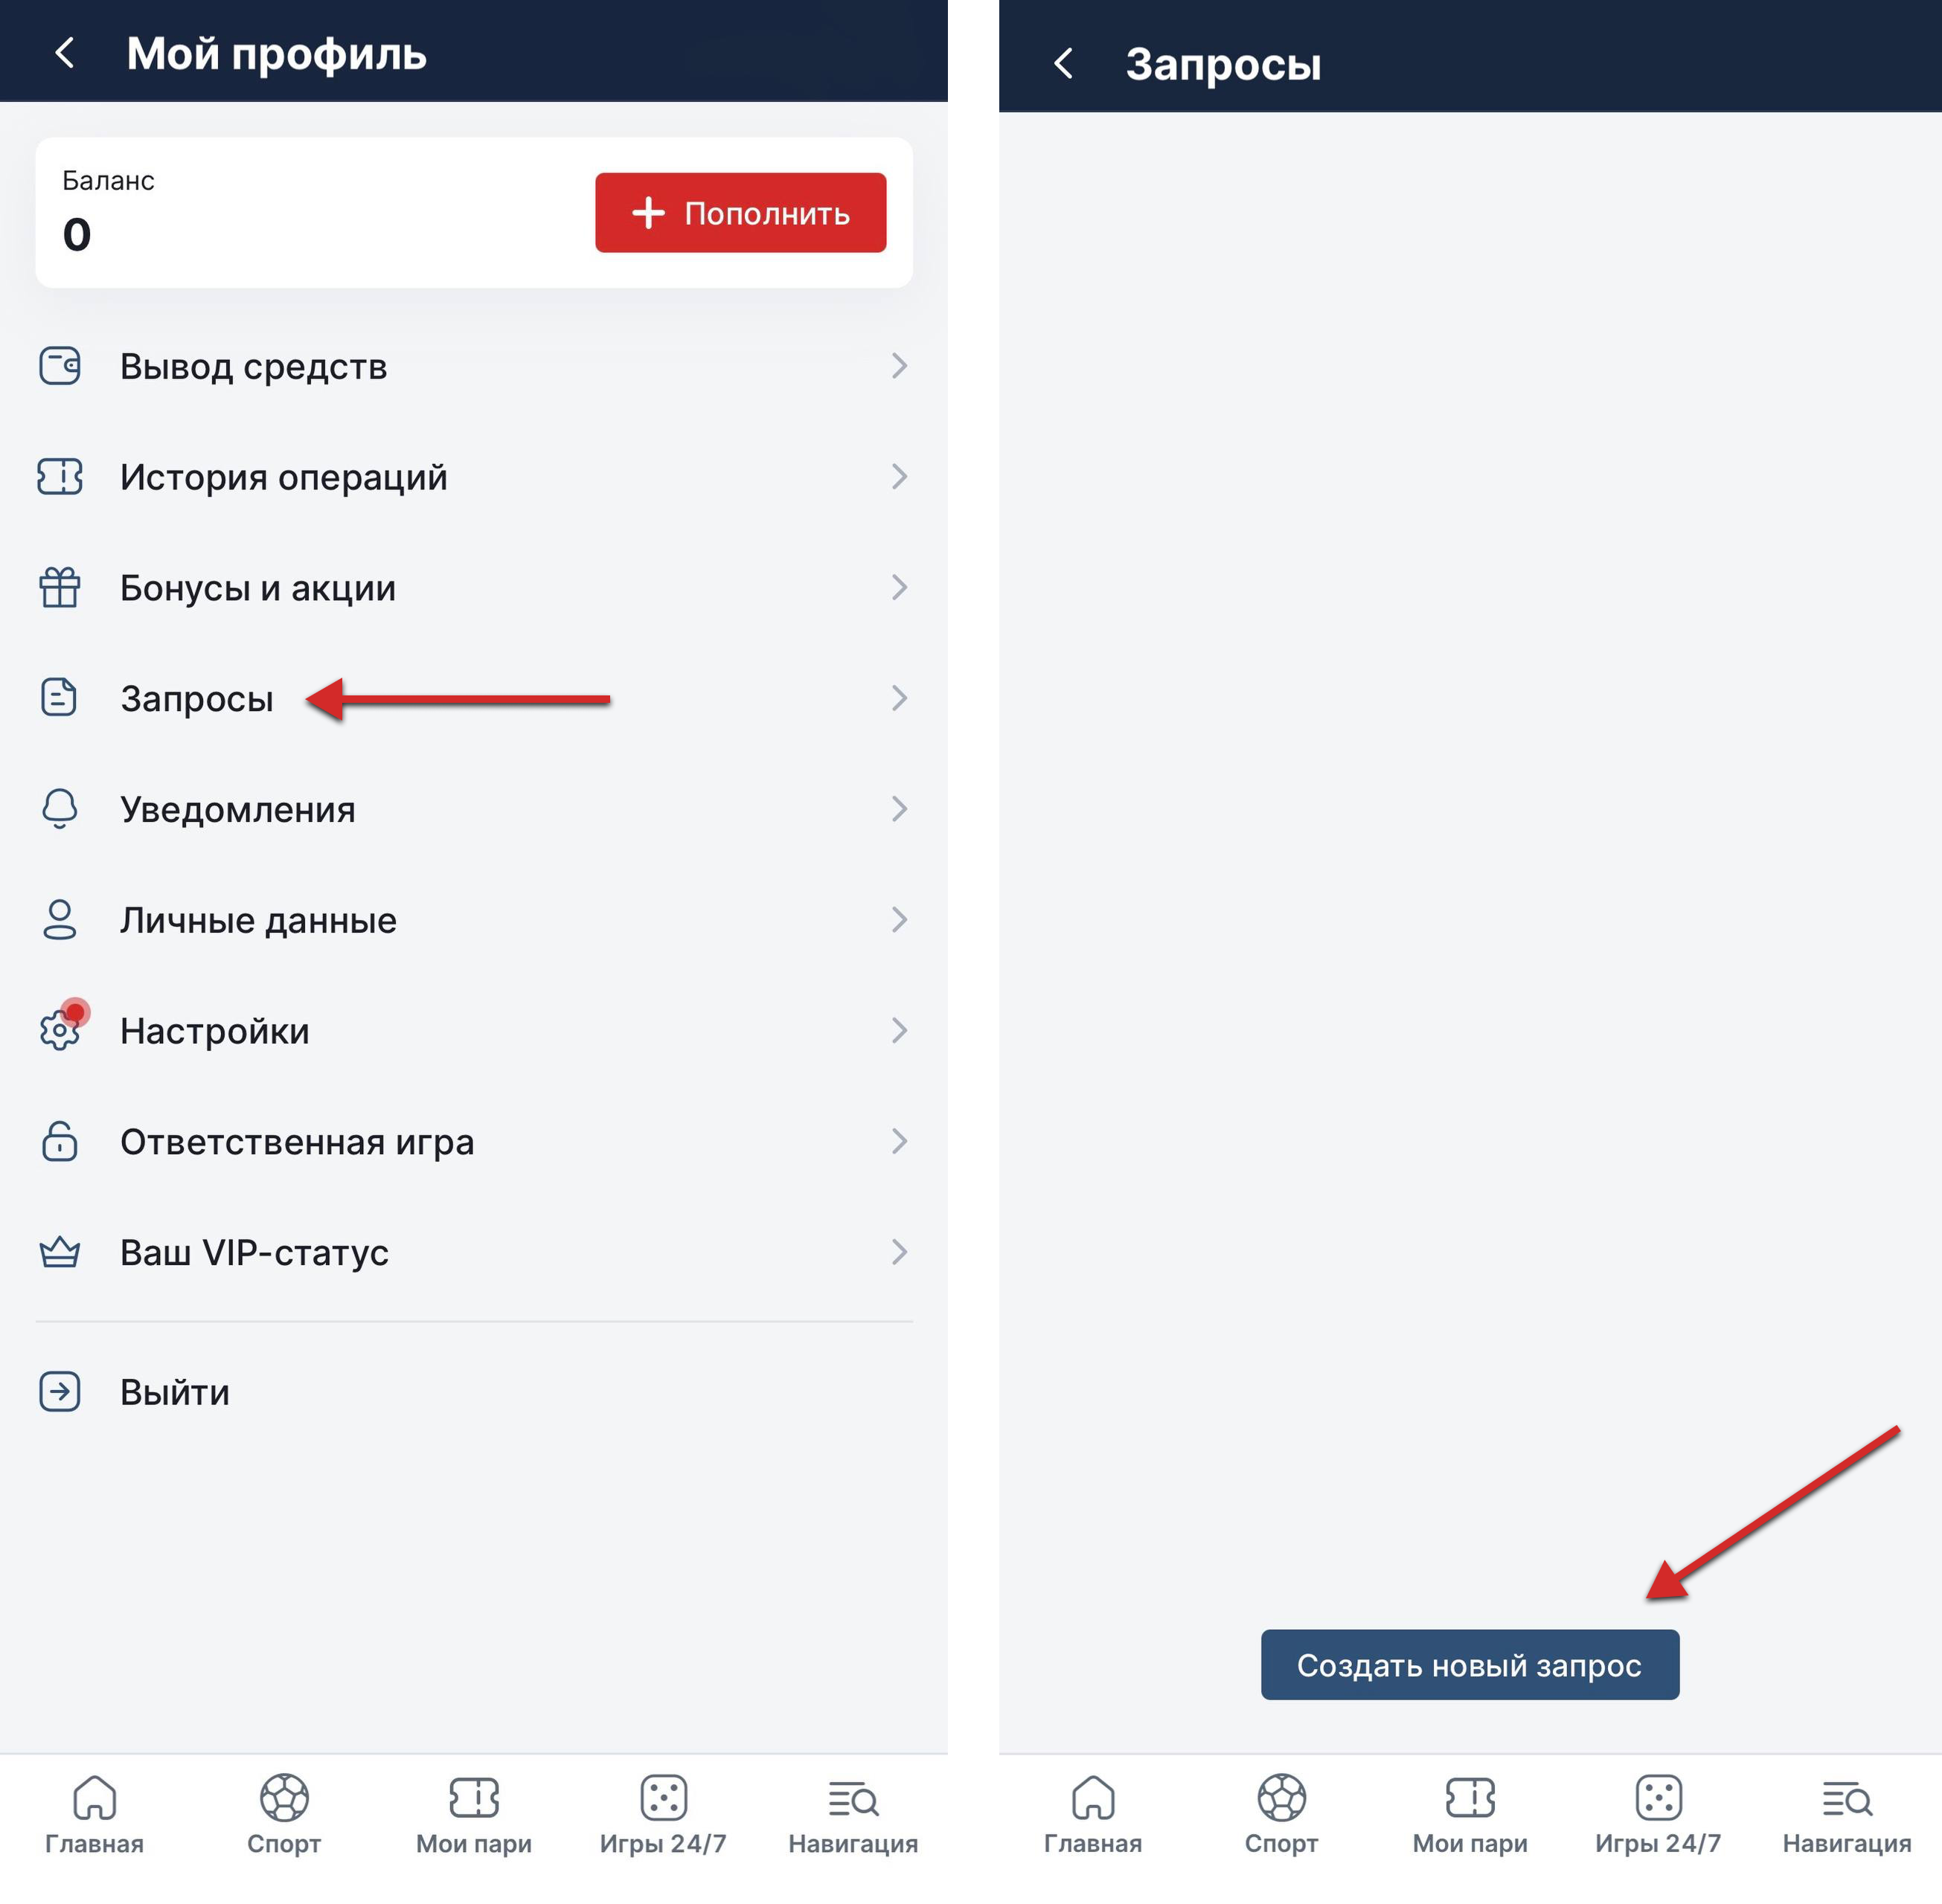Tap the wallet icon beside Вывод средств

click(60, 366)
